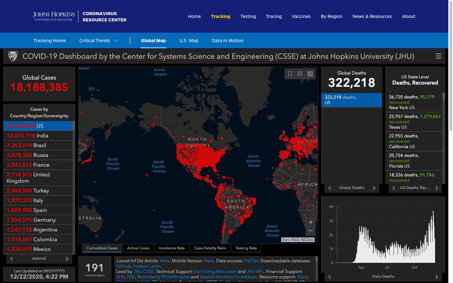Open the Testing menu item
Viewport: 453px width, 283px height.
[x=248, y=16]
